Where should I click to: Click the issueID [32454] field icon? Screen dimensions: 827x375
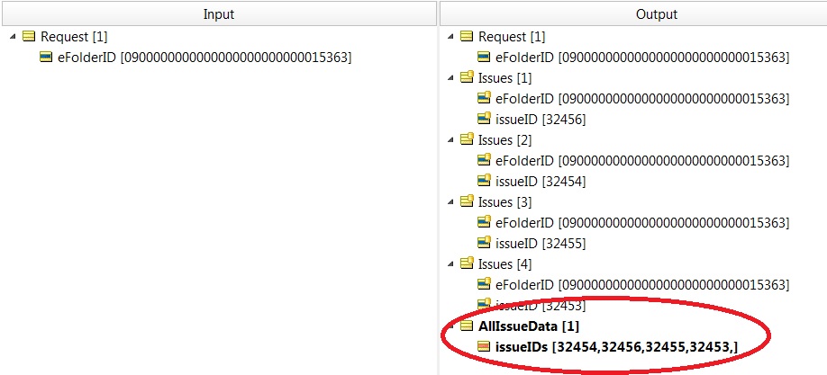coord(484,181)
